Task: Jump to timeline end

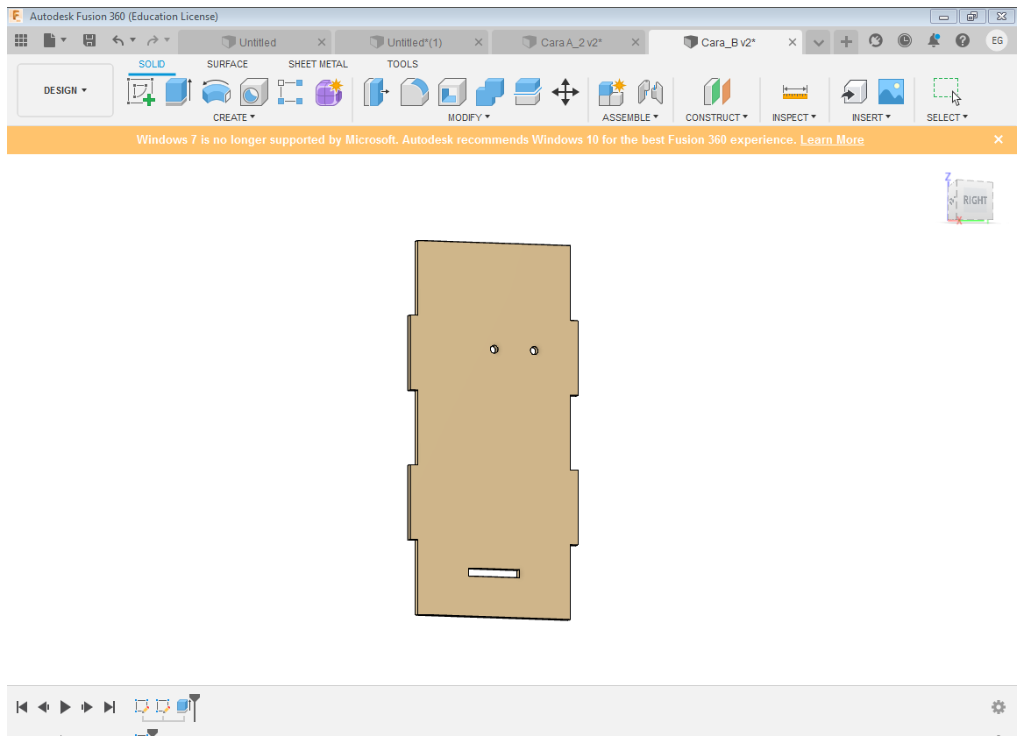Action: 109,706
